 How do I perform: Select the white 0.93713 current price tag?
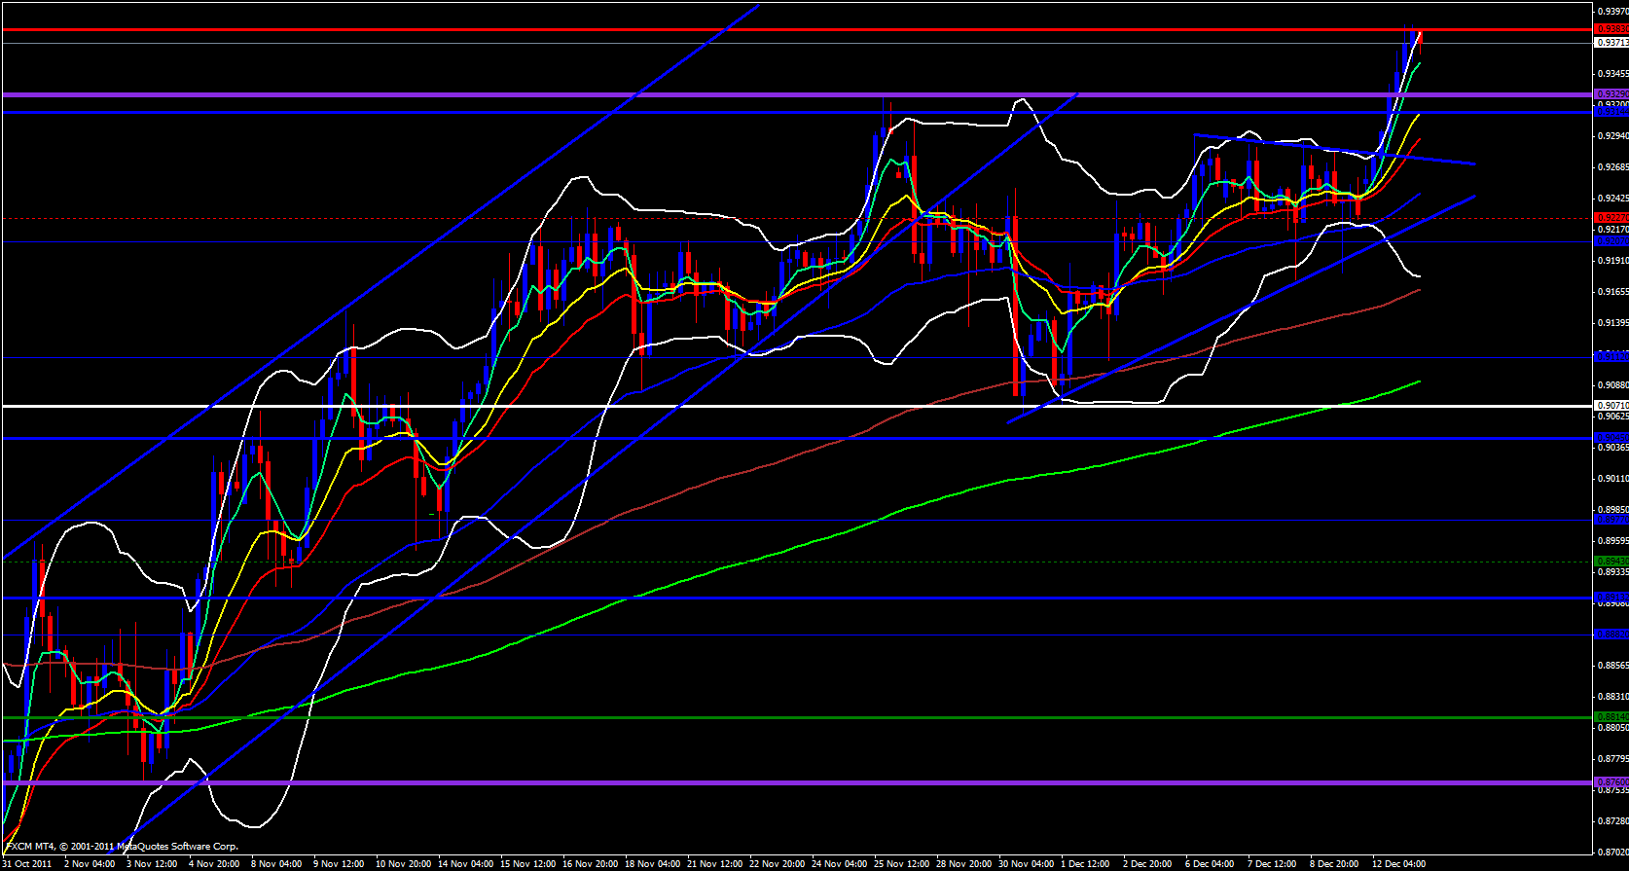point(1611,43)
